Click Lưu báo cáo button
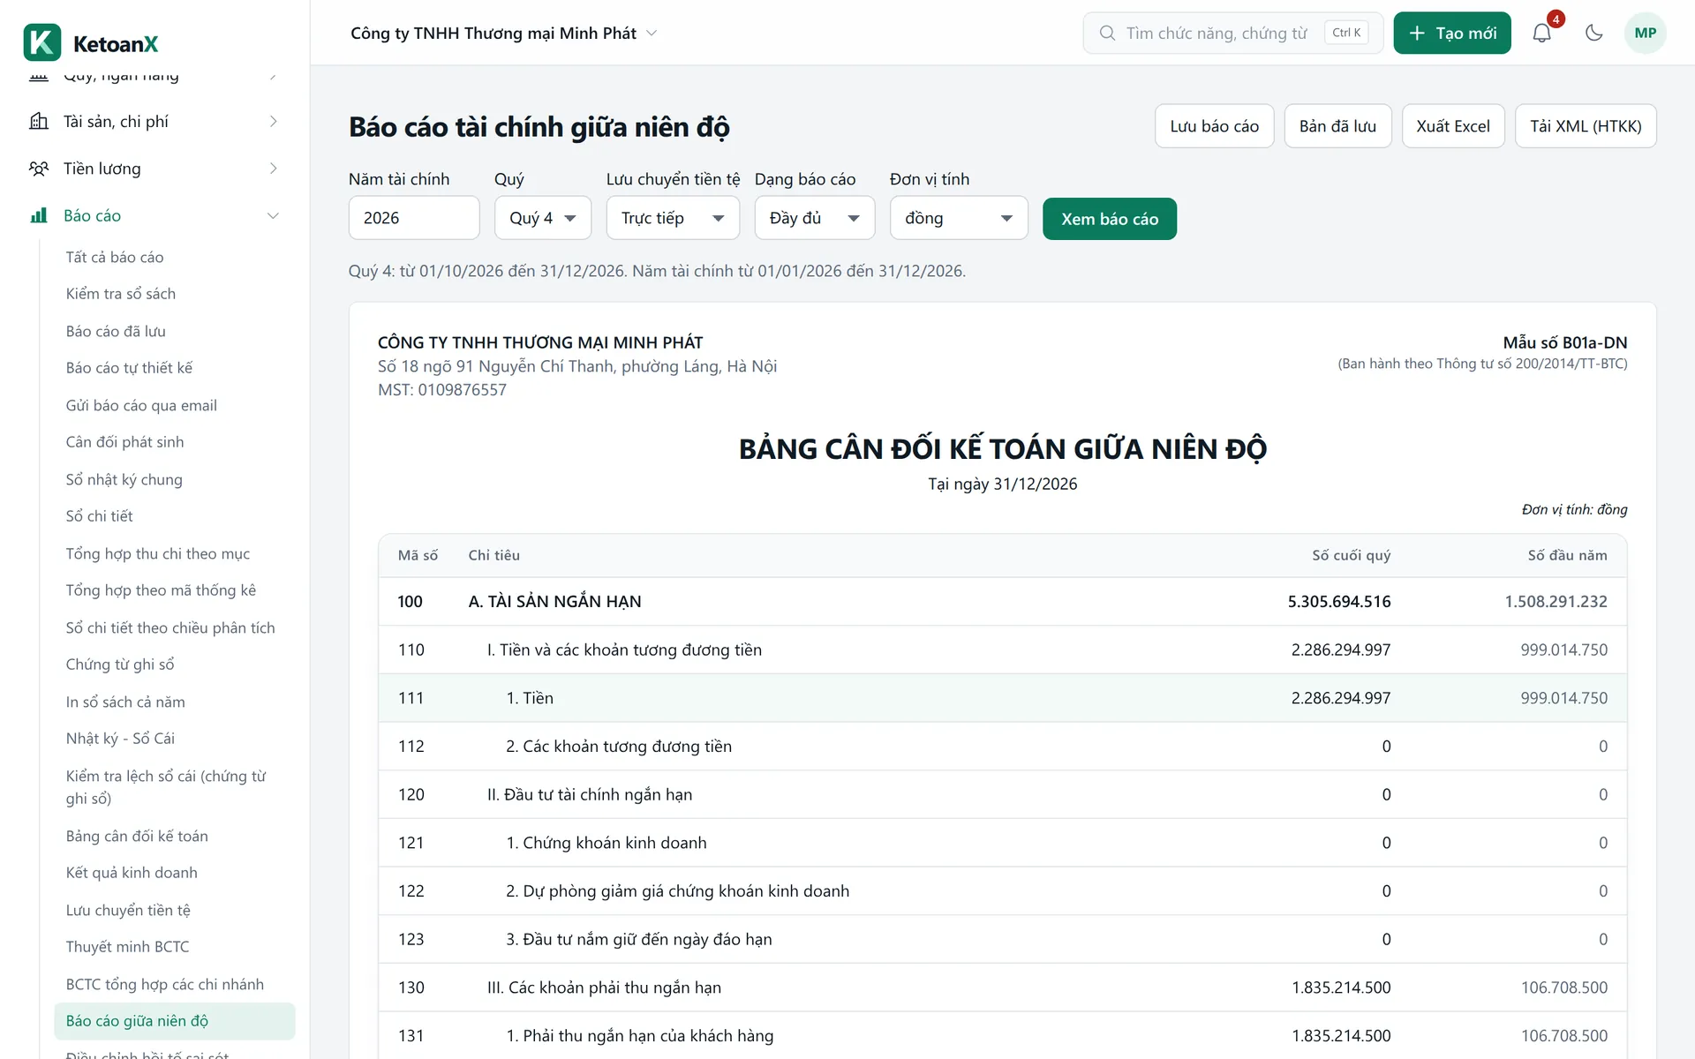This screenshot has width=1695, height=1059. click(1214, 126)
